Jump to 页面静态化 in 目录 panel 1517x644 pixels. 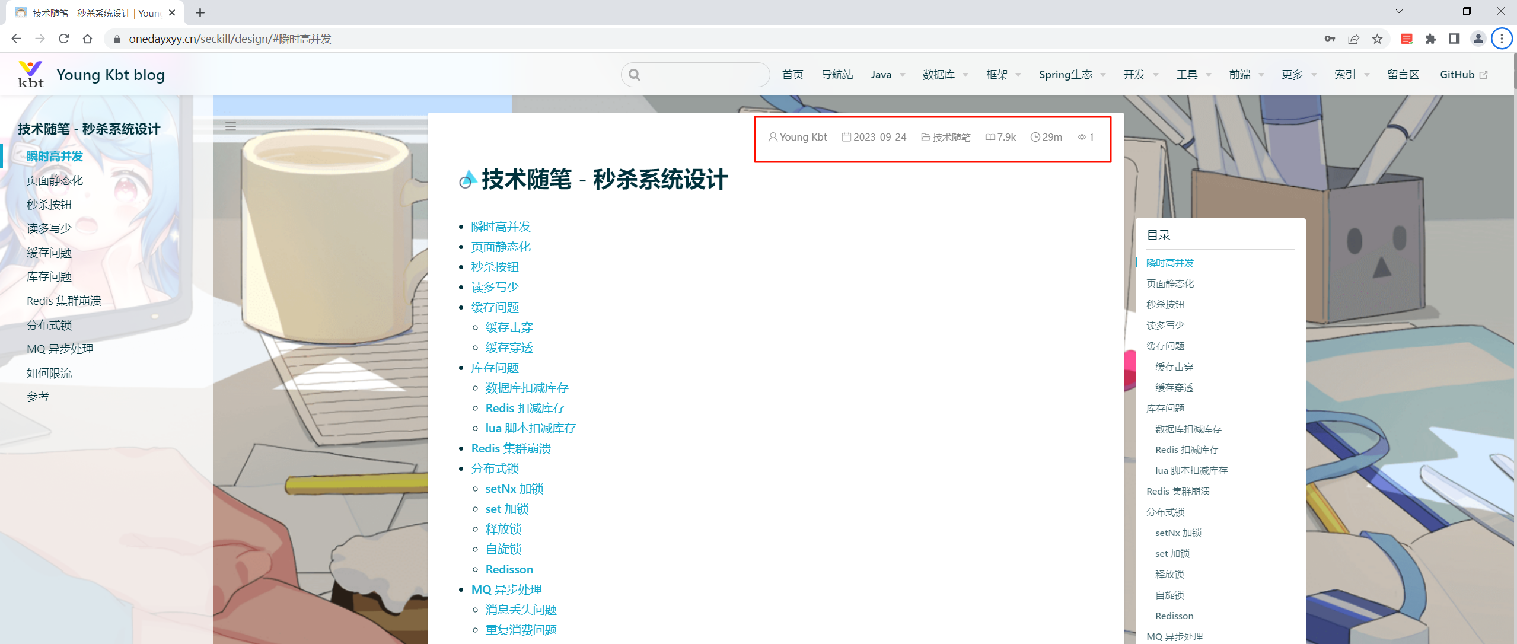1169,283
